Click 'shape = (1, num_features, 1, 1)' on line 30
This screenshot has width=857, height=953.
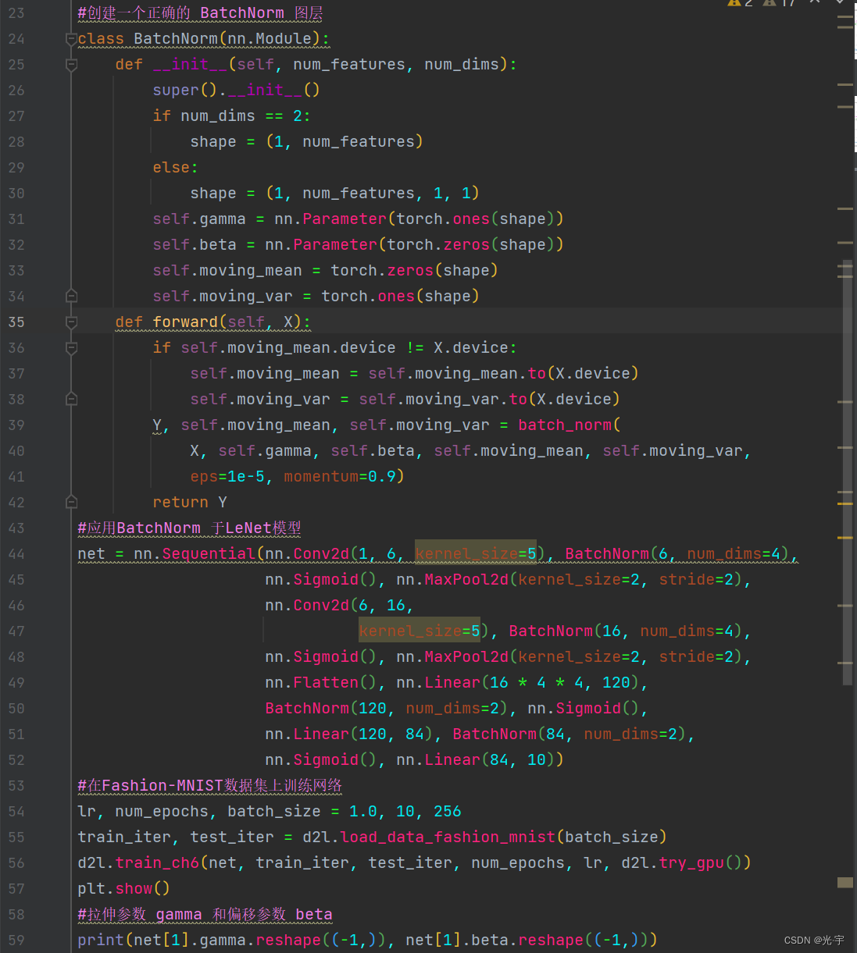click(335, 194)
